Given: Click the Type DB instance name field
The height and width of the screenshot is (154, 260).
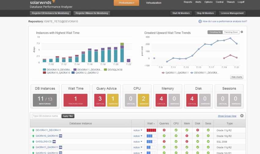Looking at the screenshot, I should coord(46,116).
